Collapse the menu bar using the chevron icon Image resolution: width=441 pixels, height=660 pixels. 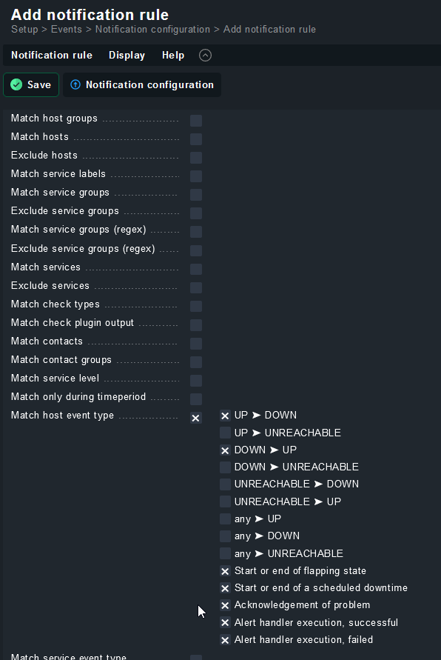point(205,55)
